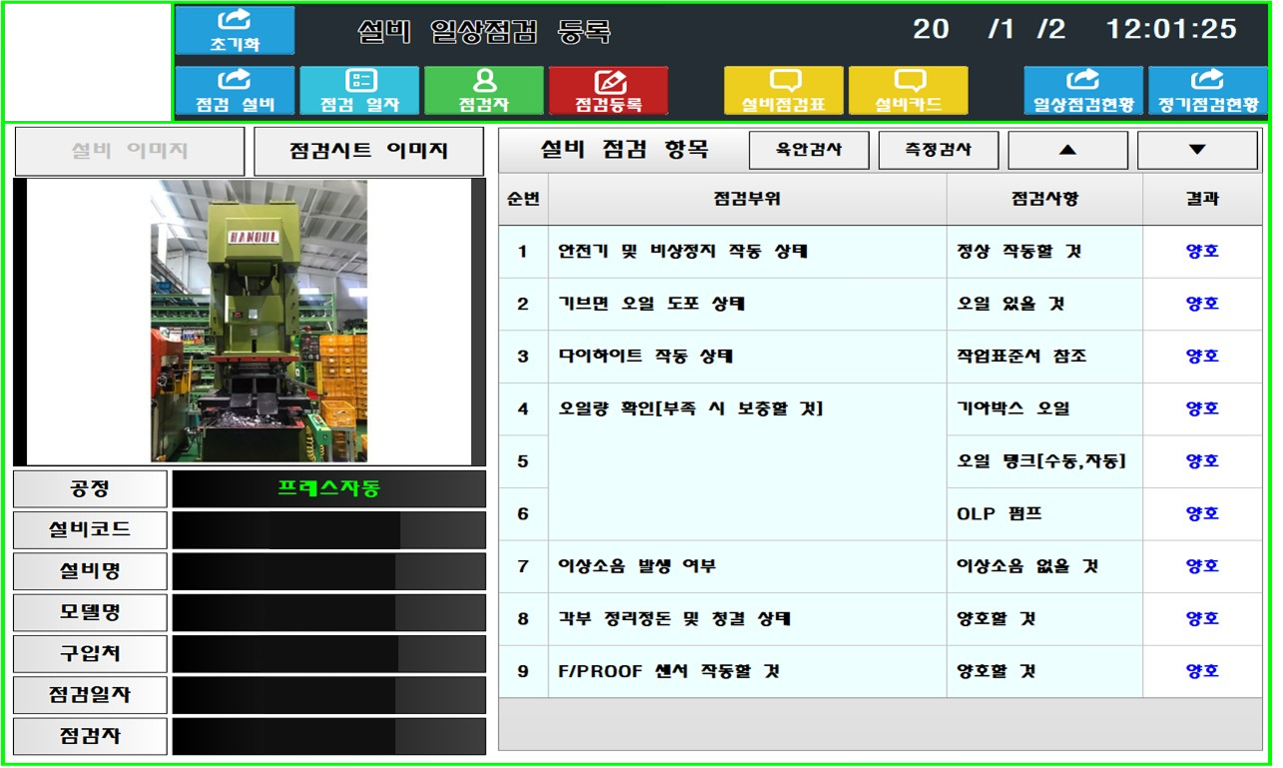This screenshot has height=768, width=1283.
Task: Toggle 육안검사 visual inspection mode
Action: (809, 150)
